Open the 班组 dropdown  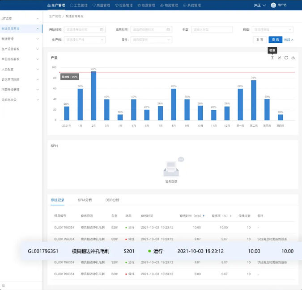point(272,29)
